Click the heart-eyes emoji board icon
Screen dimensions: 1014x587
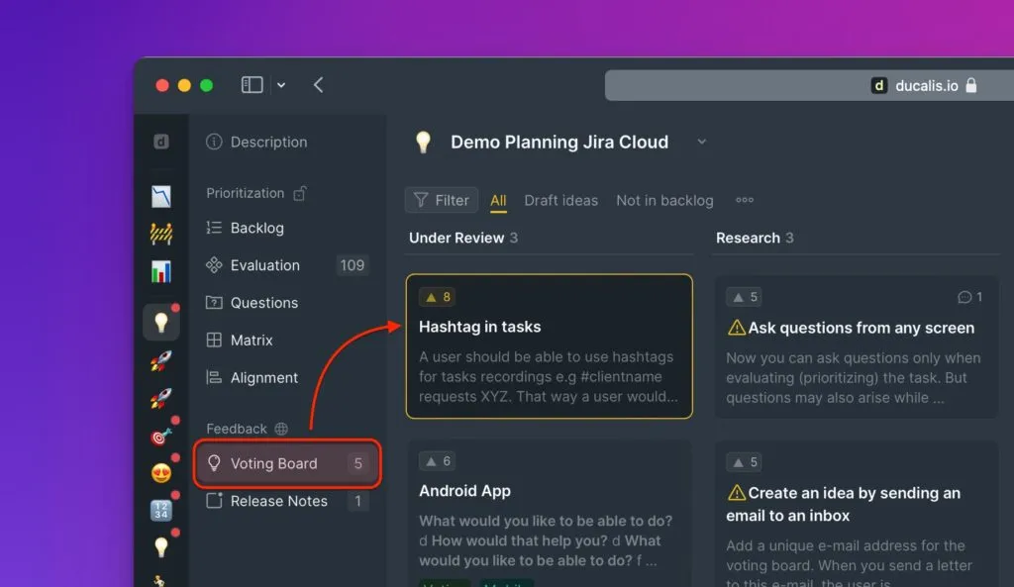pos(160,473)
